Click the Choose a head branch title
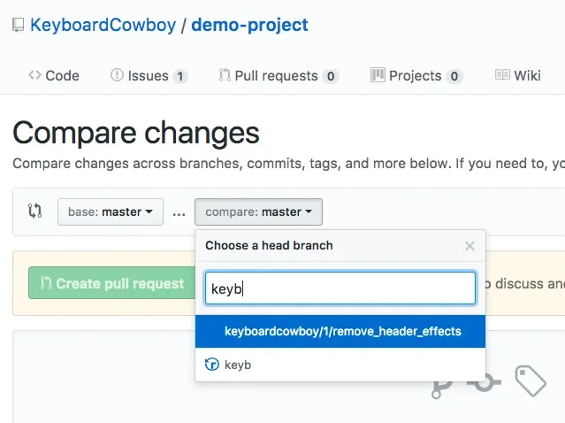This screenshot has height=423, width=565. pyautogui.click(x=269, y=246)
